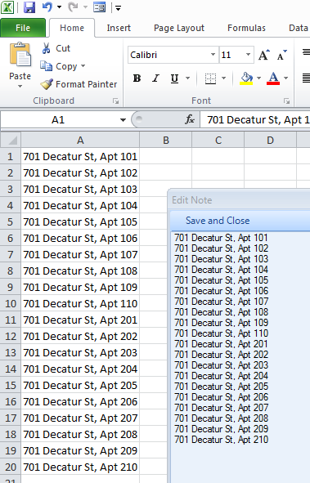Open the Data tab

tap(299, 28)
